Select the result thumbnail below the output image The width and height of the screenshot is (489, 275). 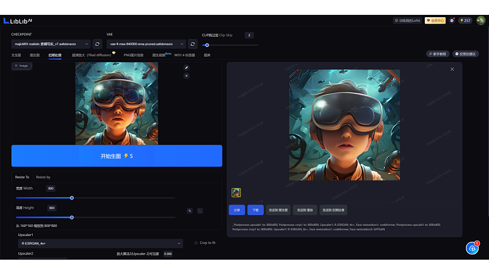tap(236, 192)
